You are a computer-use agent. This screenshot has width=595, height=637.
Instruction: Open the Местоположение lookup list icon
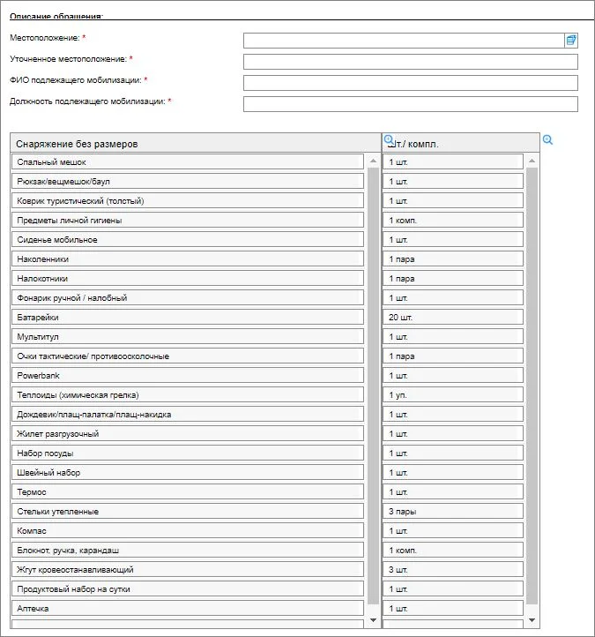[571, 40]
